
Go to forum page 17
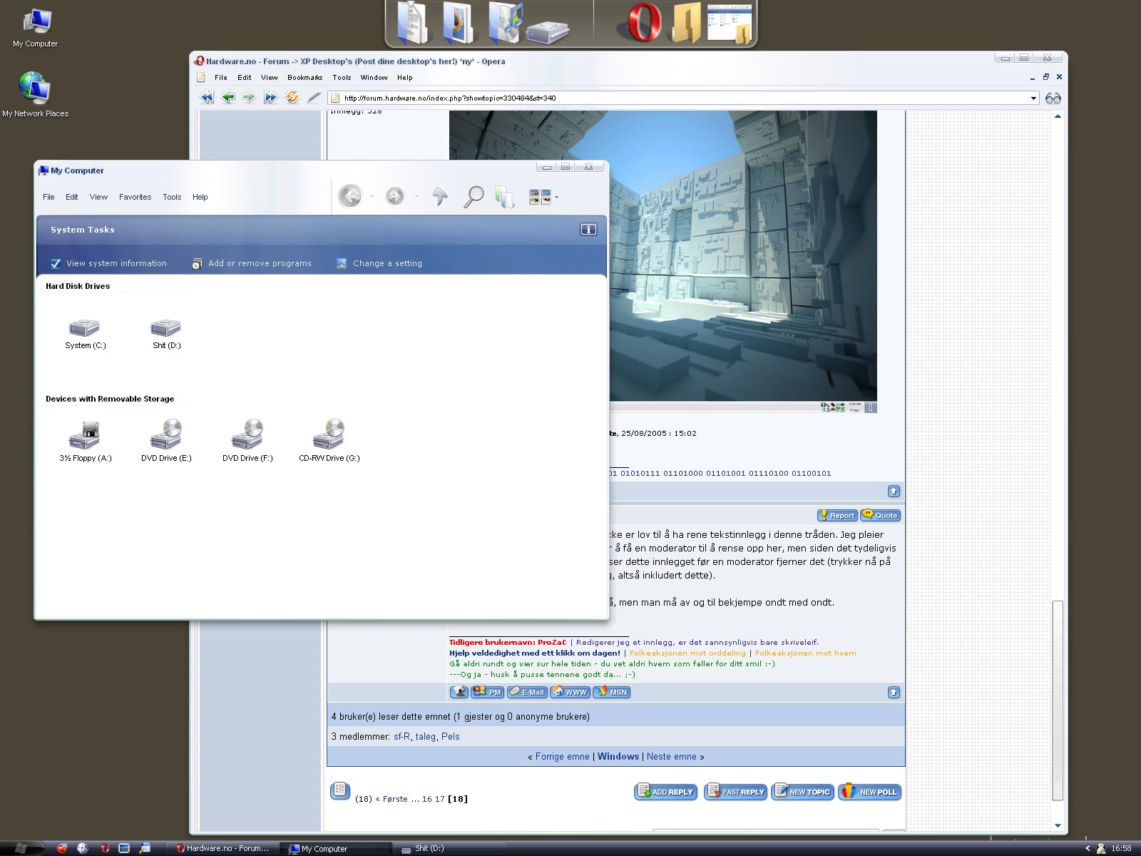[440, 799]
